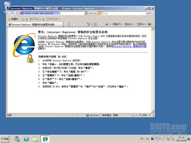
Task: Open a new blank tab
Action: click(66, 24)
